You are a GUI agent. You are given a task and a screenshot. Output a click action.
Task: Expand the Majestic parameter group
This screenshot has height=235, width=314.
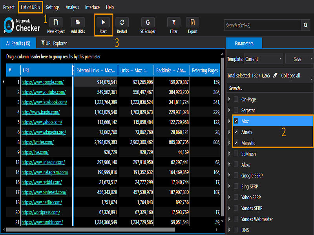pyautogui.click(x=230, y=143)
